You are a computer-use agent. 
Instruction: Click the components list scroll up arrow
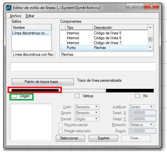tap(150, 27)
